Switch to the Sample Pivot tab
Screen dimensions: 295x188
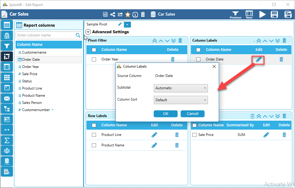point(97,24)
